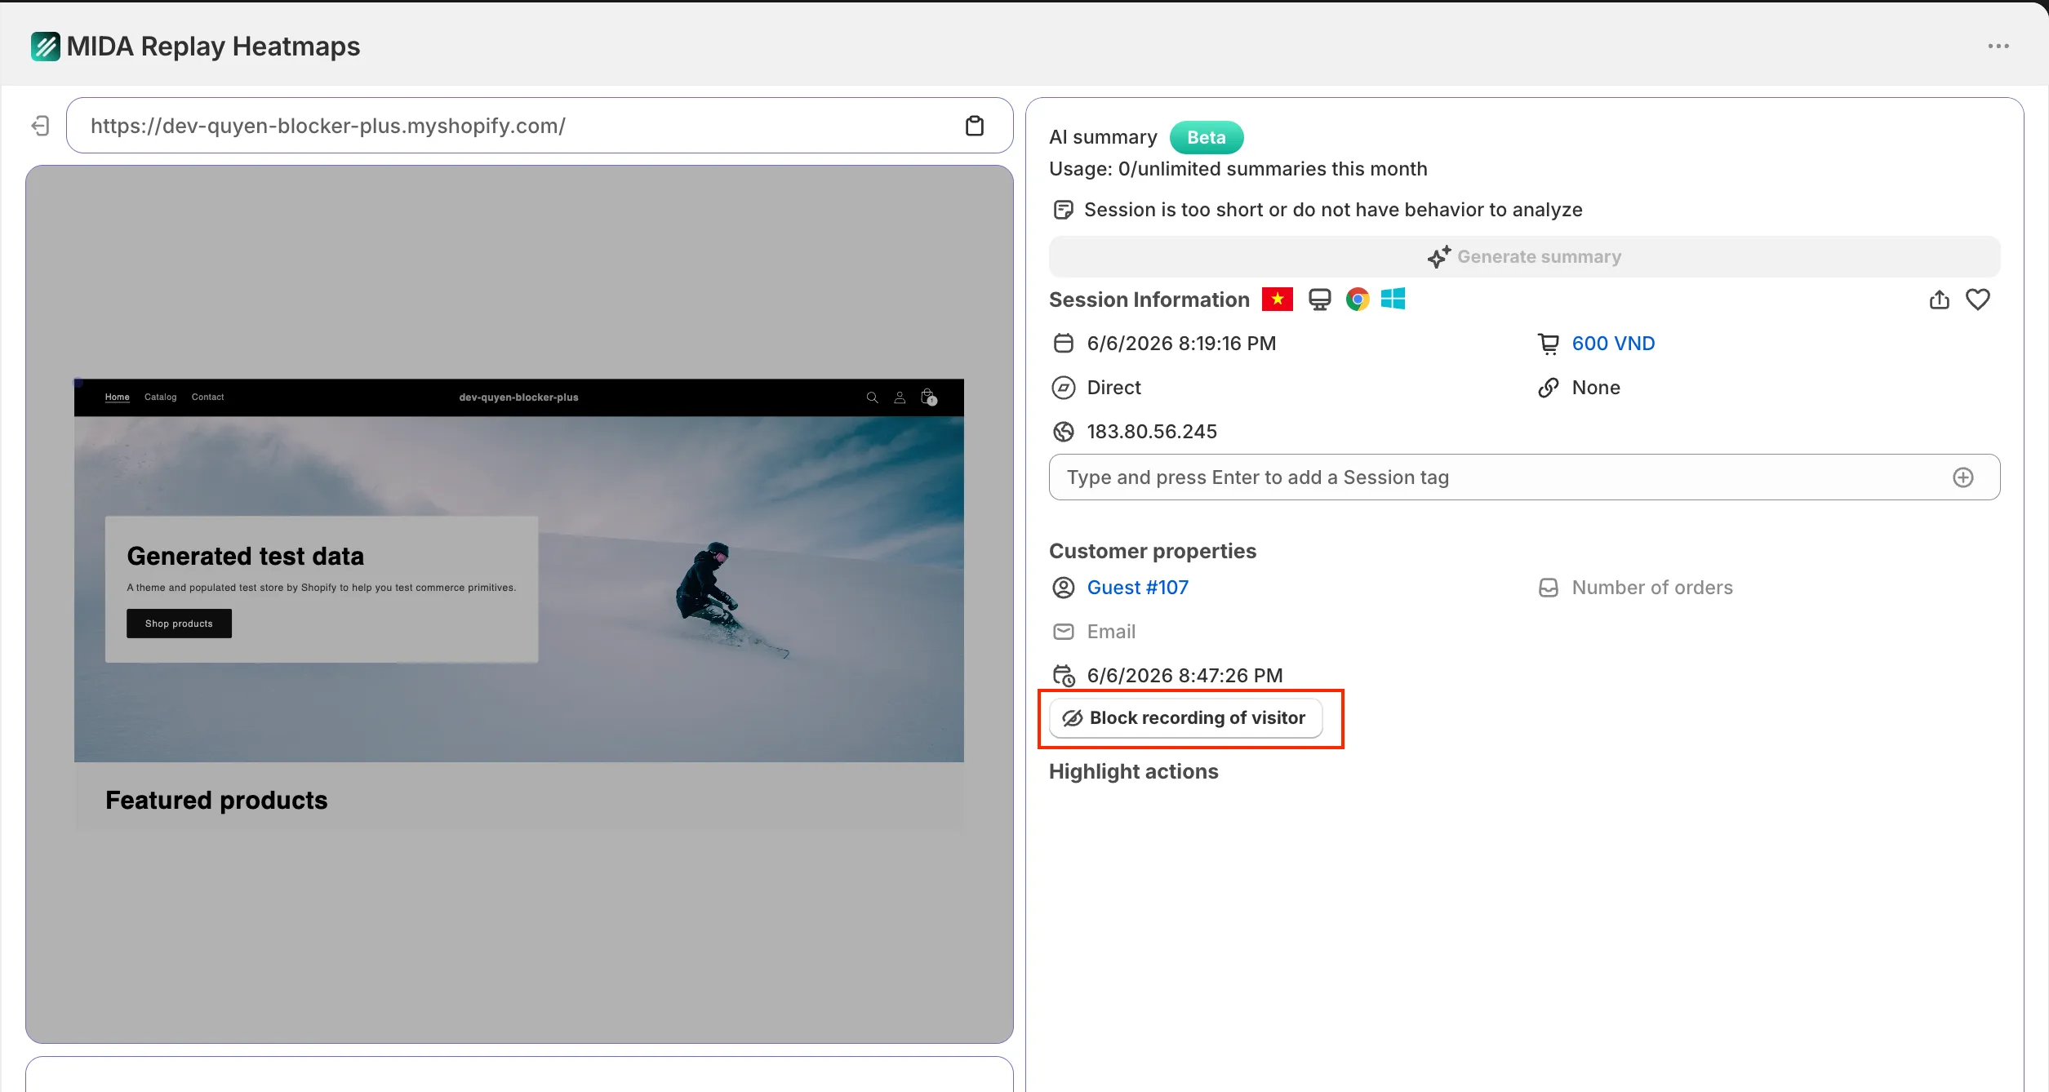Screen dimensions: 2049x1092
Task: Click the desktop device icon in Session Information
Action: [1319, 300]
